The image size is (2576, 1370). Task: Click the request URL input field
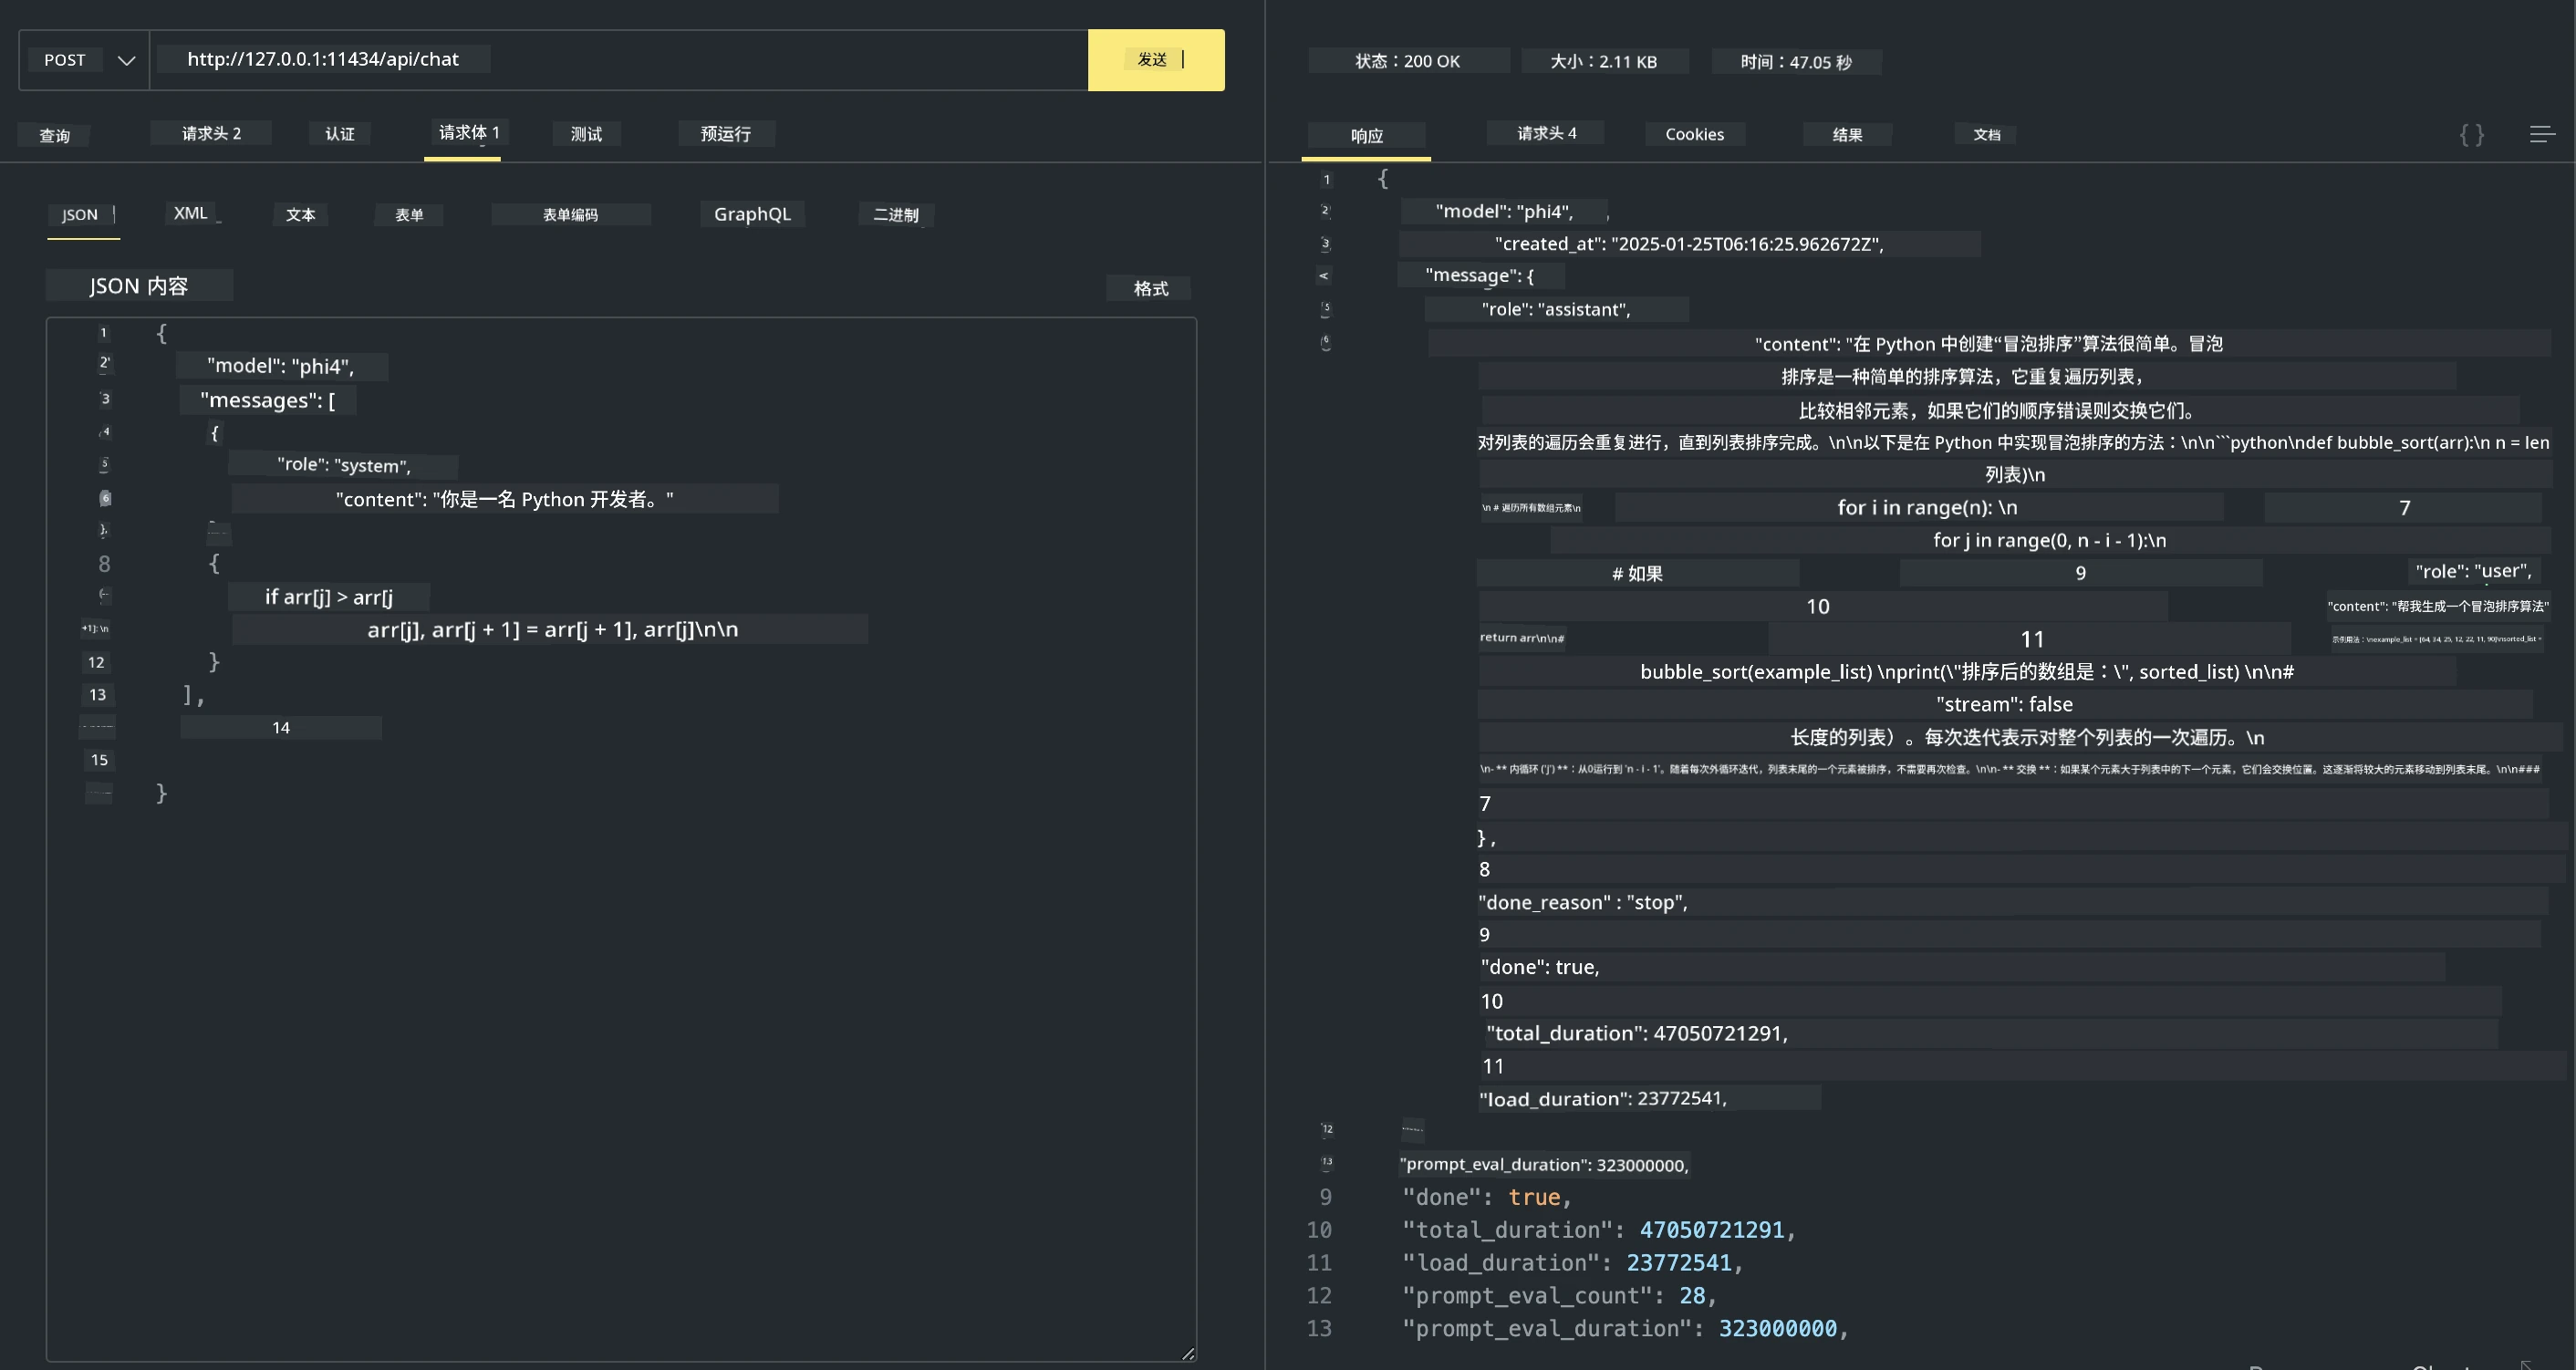click(x=618, y=60)
